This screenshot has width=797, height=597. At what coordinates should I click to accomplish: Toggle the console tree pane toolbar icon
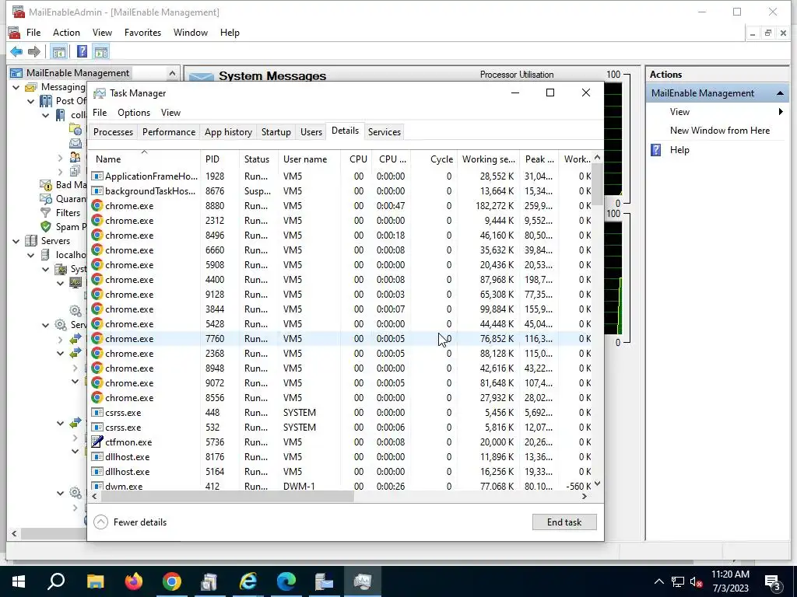coord(59,51)
